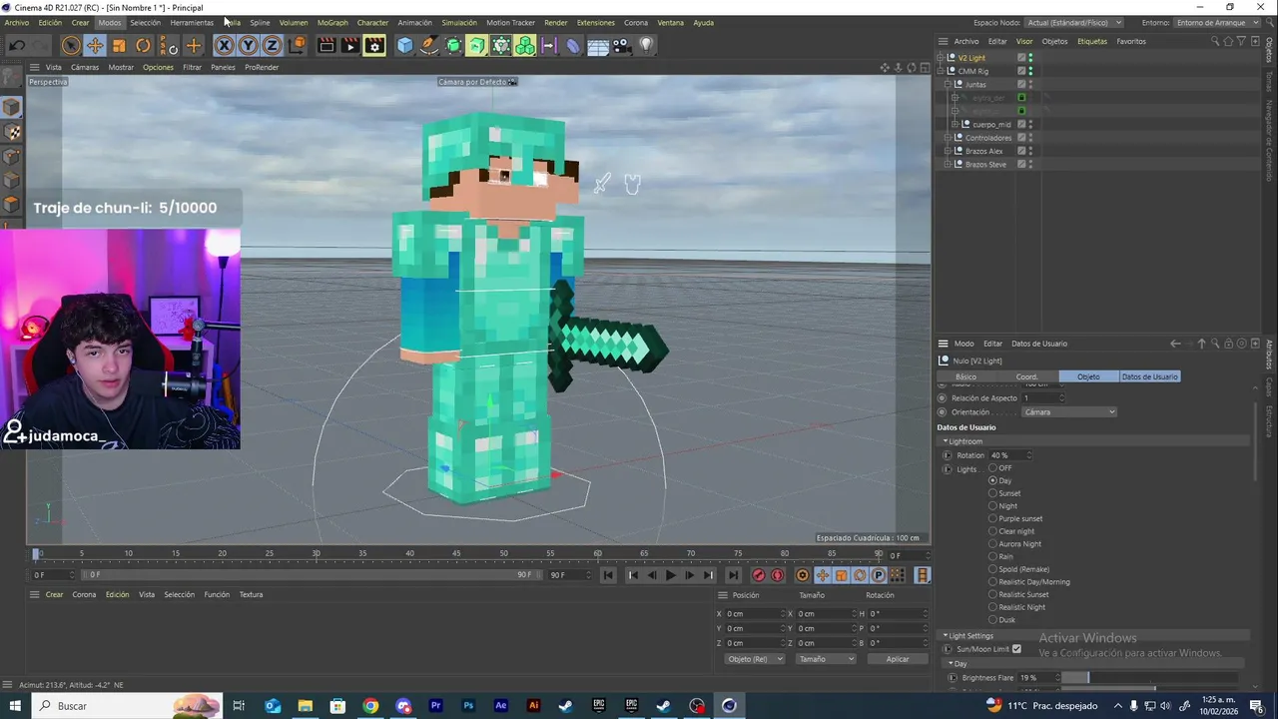Open Premiere Pro from the taskbar
Image resolution: width=1278 pixels, height=719 pixels.
tap(435, 706)
